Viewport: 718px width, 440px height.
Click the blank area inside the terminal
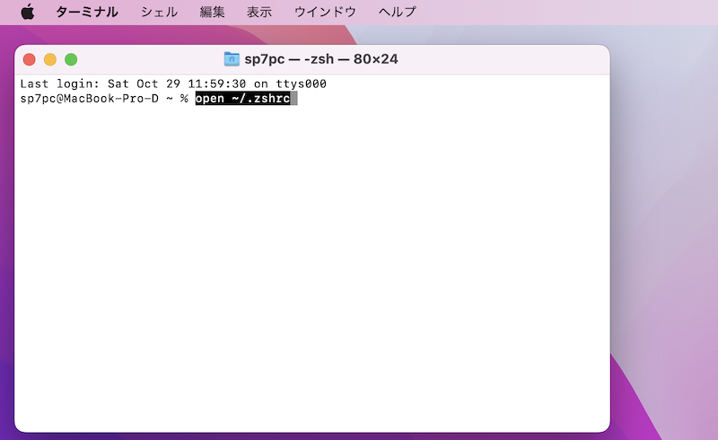[x=314, y=269]
